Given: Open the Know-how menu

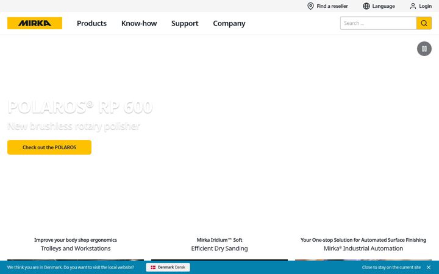Looking at the screenshot, I should pyautogui.click(x=139, y=23).
